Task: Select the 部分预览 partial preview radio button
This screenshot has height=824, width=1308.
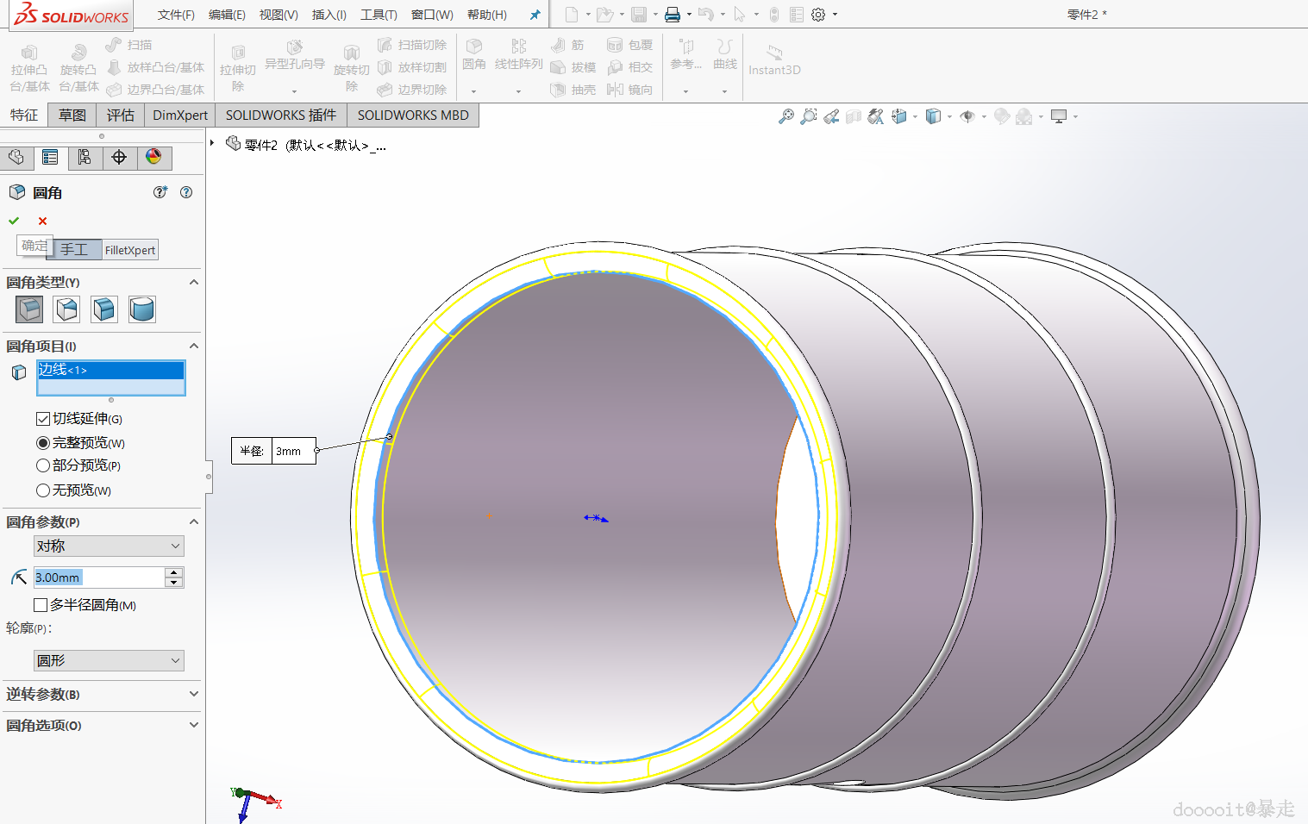Action: click(x=43, y=465)
